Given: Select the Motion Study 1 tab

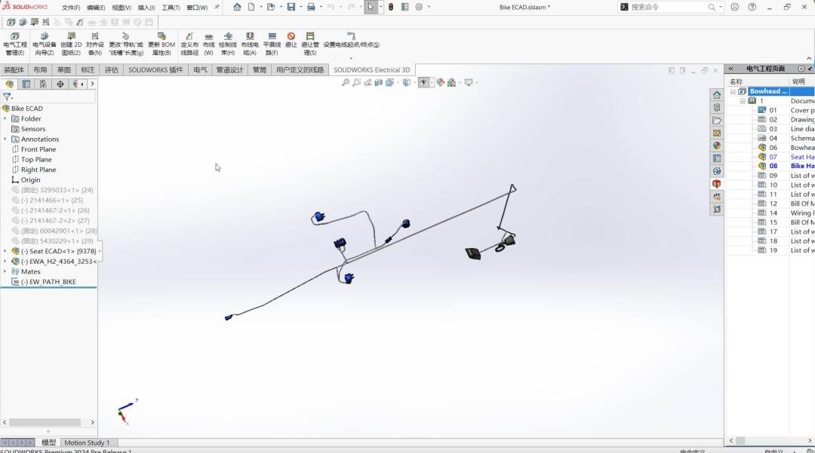Looking at the screenshot, I should (87, 442).
